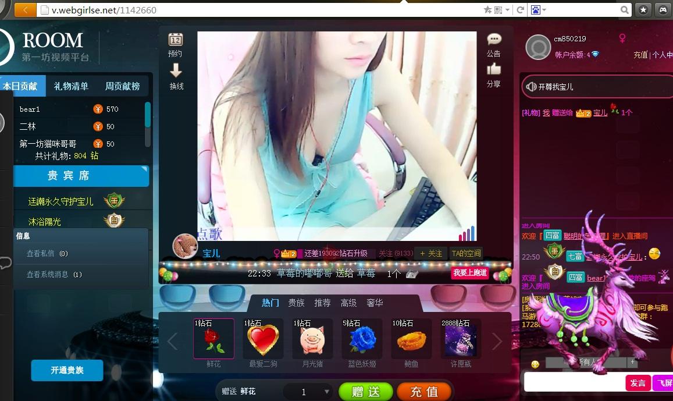Screen dimensions: 673x401
Task: Click the speaker icon beside 开尊找宝儿
Action: tap(531, 87)
